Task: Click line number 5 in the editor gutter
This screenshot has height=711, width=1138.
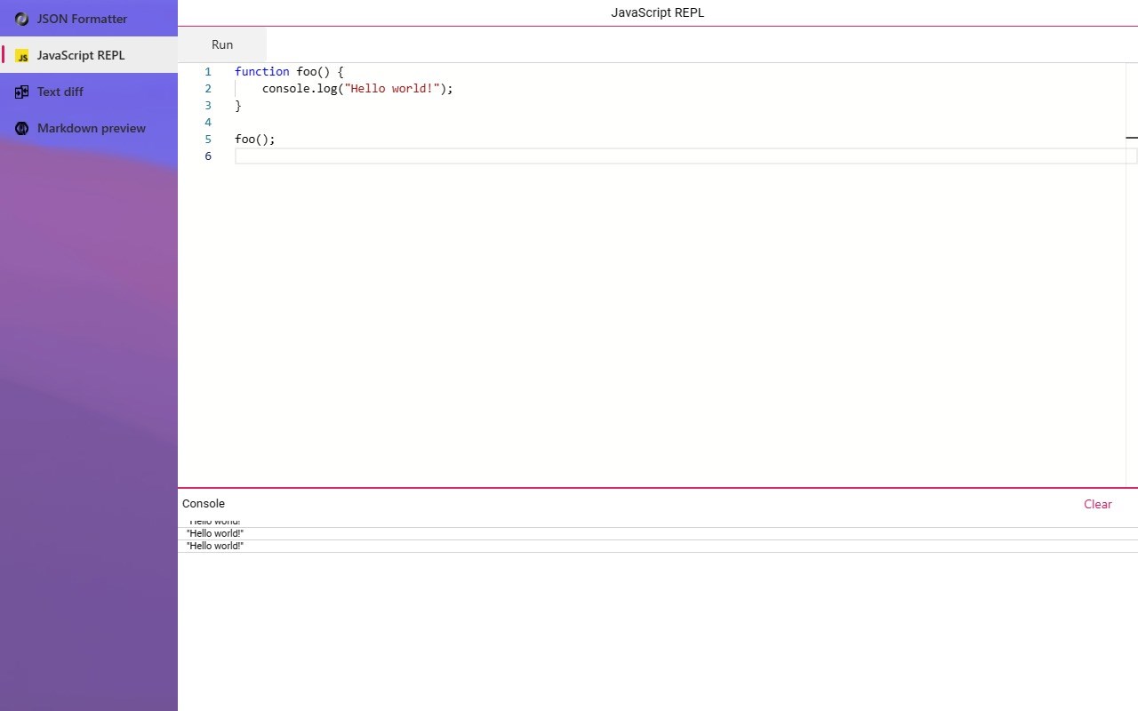Action: [208, 139]
